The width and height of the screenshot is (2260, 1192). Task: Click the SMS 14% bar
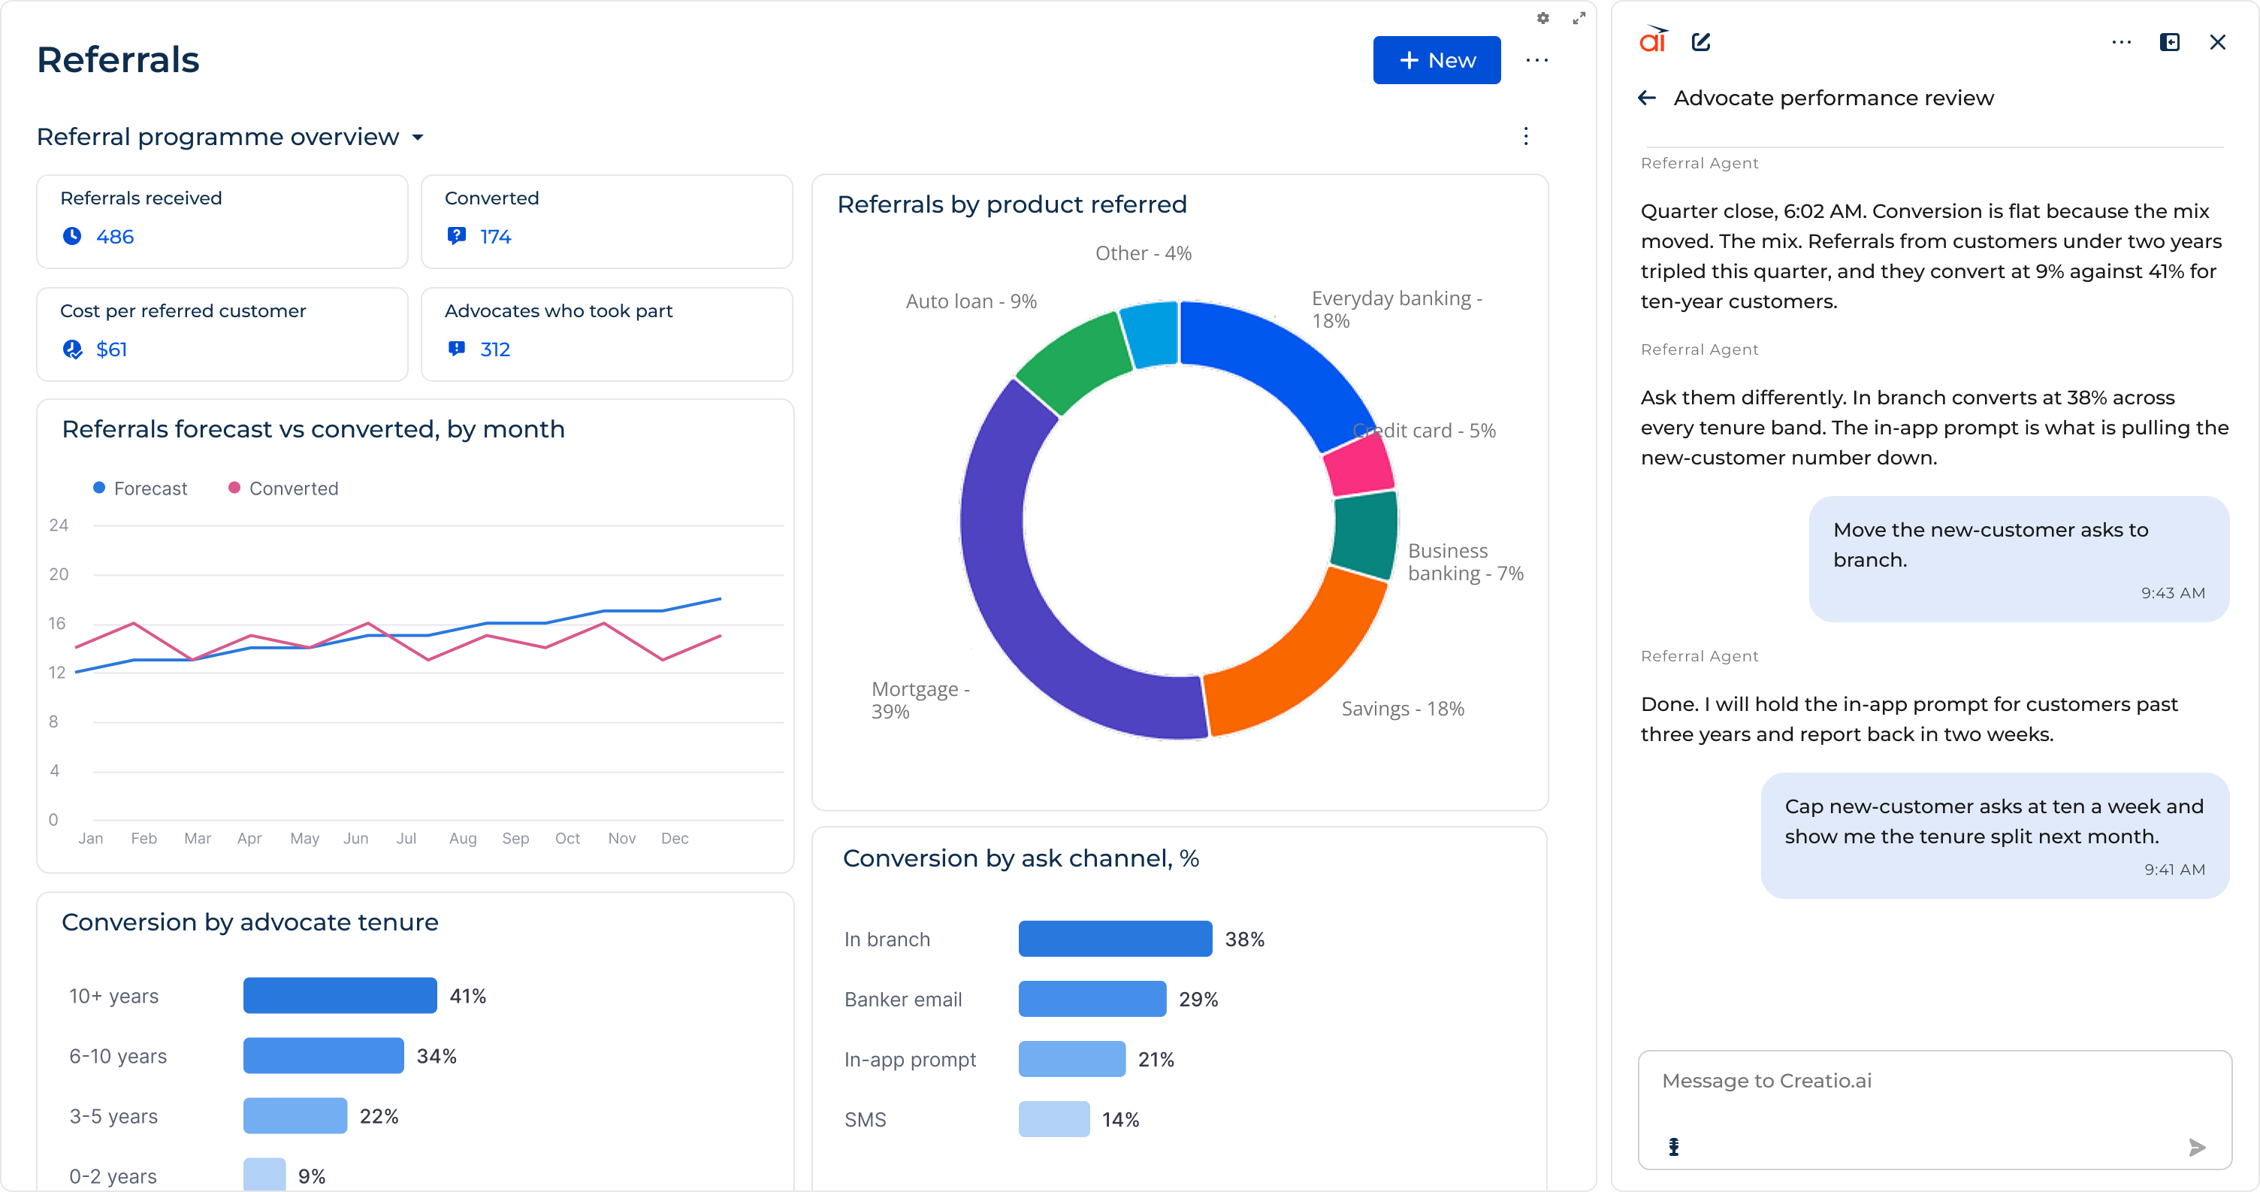point(1055,1119)
